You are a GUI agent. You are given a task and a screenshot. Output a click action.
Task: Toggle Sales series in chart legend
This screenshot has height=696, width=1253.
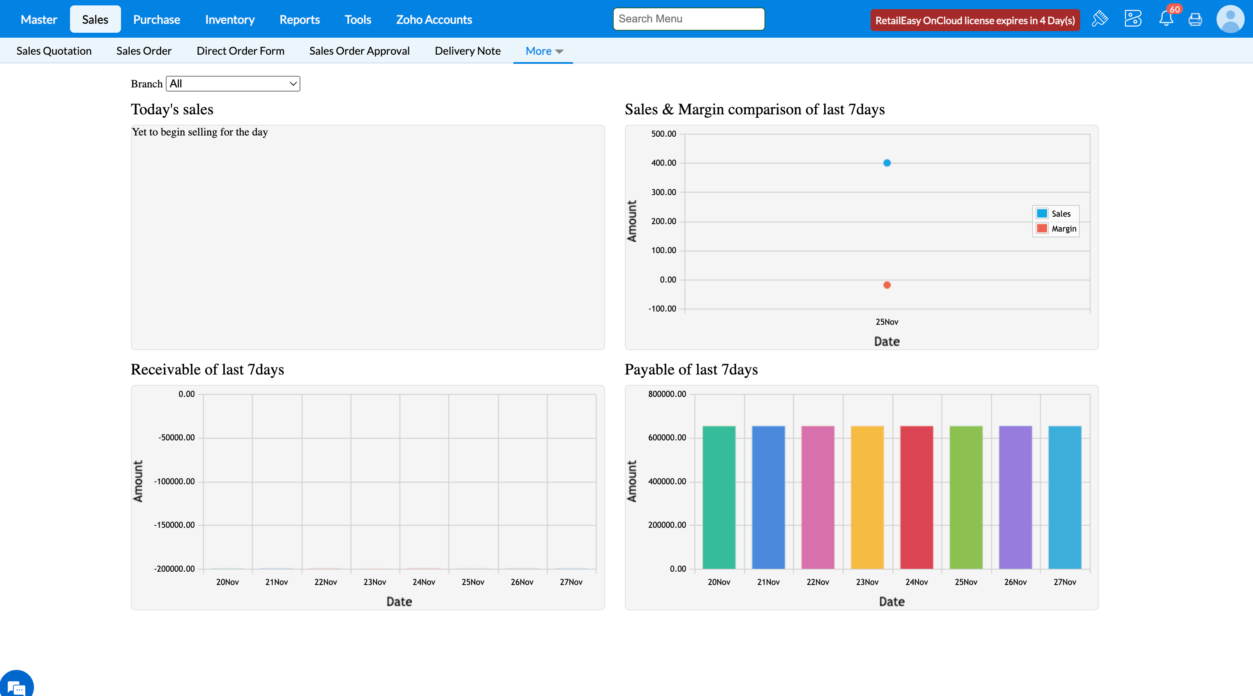[x=1055, y=213]
